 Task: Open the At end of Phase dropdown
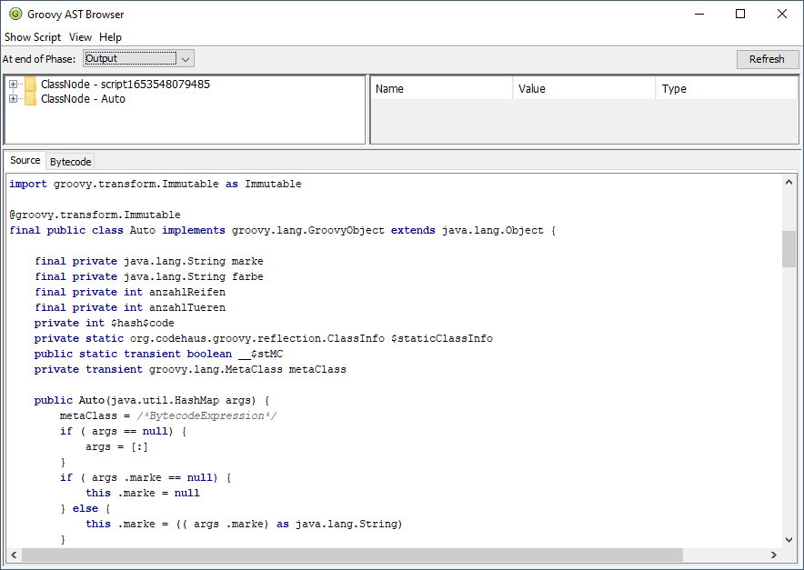[139, 59]
